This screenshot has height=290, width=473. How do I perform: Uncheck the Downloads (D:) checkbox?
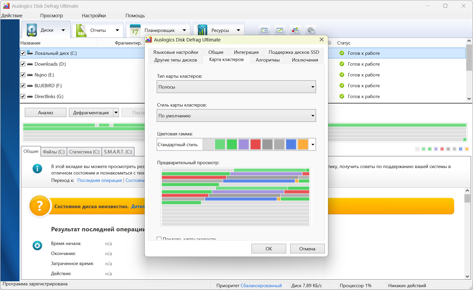pos(23,64)
